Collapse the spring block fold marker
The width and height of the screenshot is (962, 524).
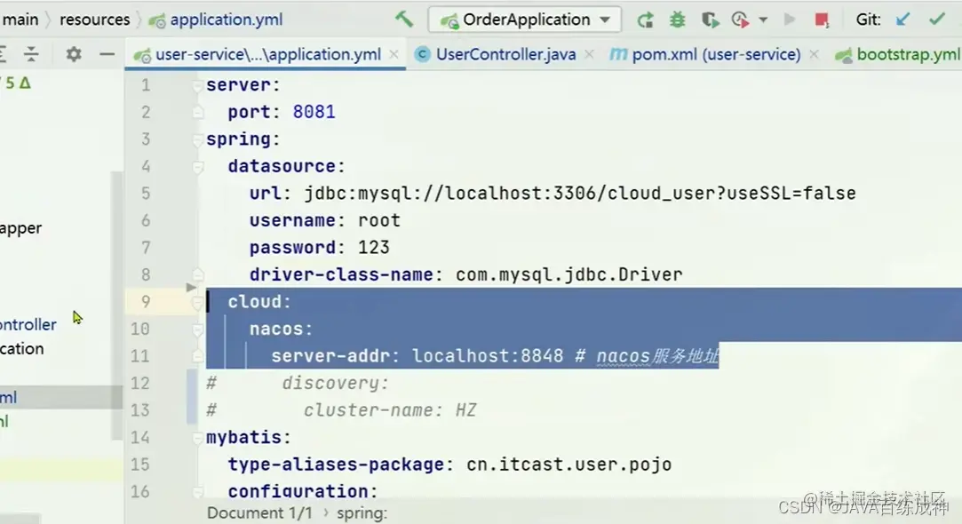point(197,139)
